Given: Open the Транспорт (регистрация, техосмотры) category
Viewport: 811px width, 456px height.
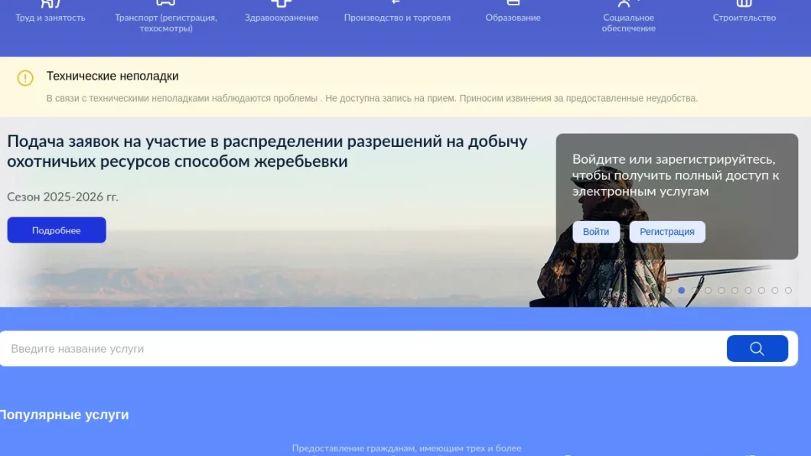Looking at the screenshot, I should coord(166,22).
